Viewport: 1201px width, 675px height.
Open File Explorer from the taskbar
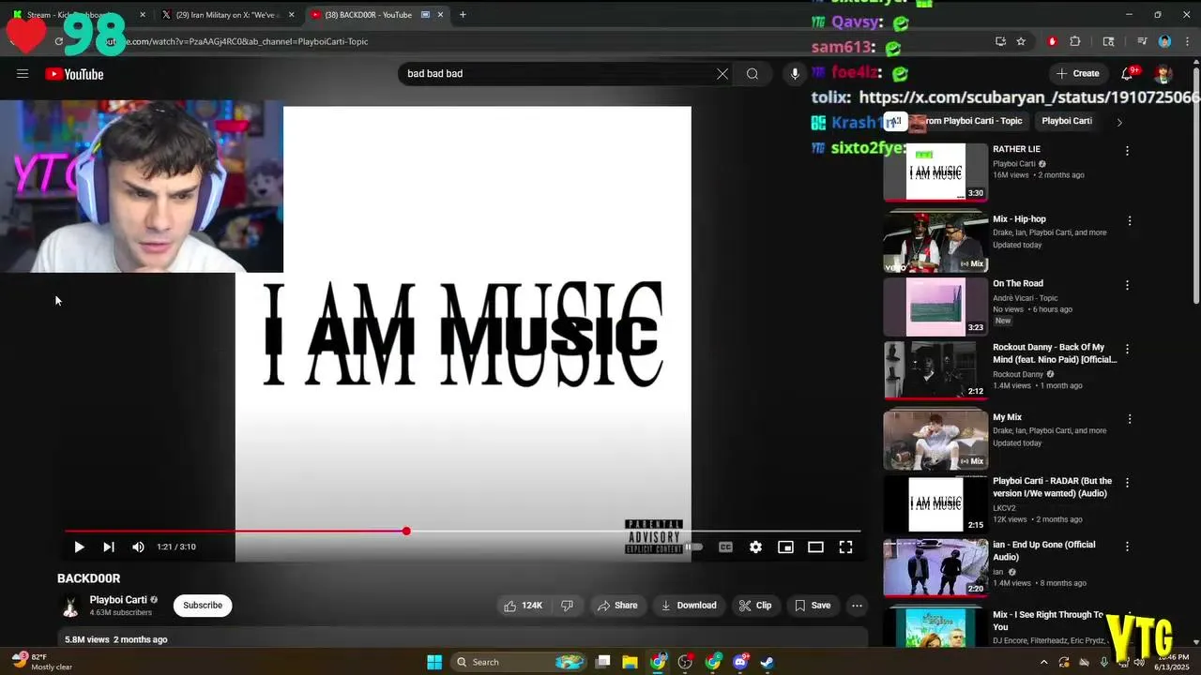pos(631,662)
